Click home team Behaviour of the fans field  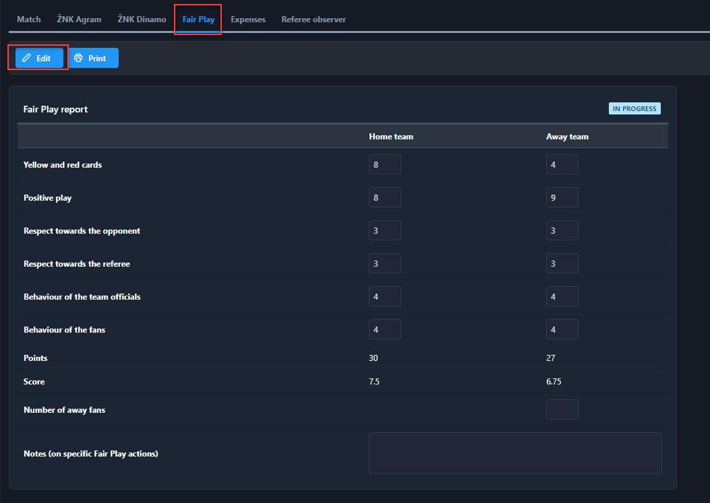click(384, 329)
